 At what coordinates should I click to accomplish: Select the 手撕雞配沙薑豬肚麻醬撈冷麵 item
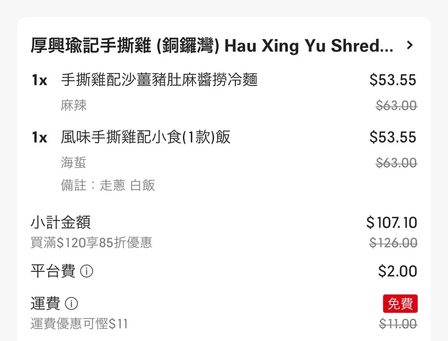(x=159, y=80)
